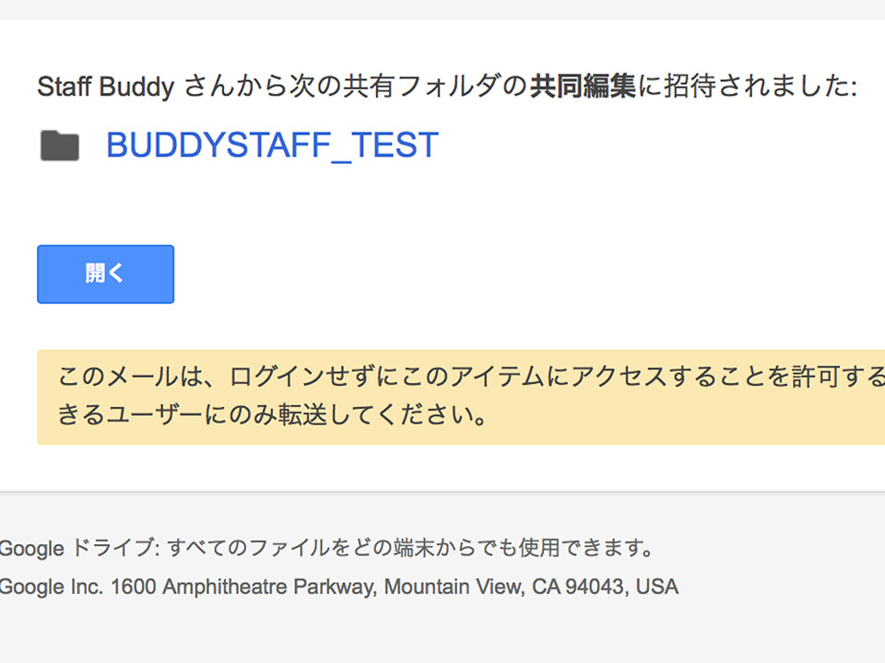Click the blue 開く button
The height and width of the screenshot is (663, 885).
tap(105, 274)
